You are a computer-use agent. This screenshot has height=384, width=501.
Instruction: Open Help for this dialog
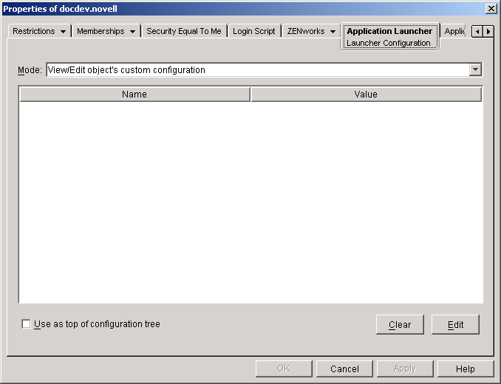point(466,369)
